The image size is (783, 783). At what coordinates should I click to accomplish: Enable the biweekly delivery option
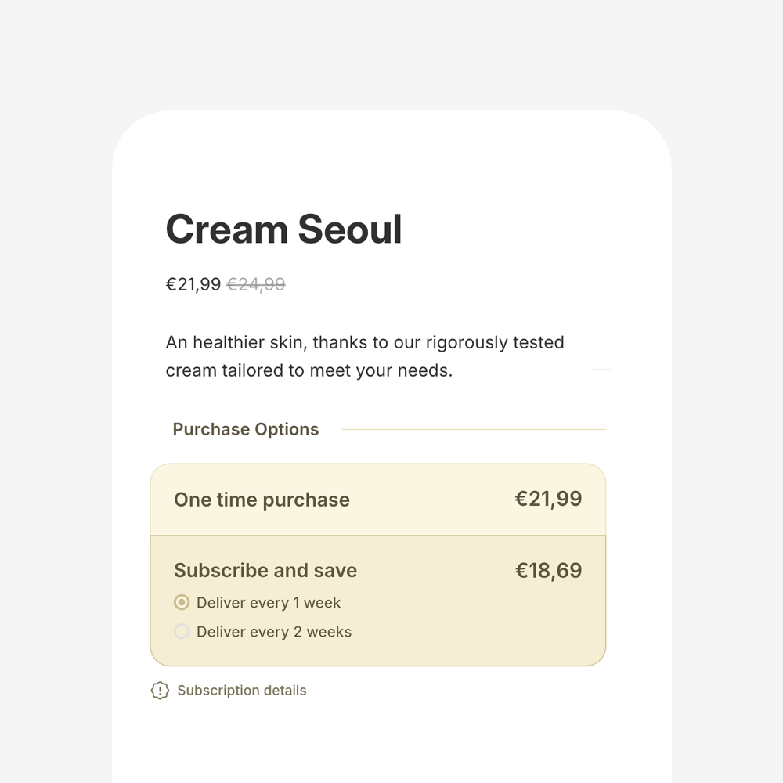click(x=182, y=632)
